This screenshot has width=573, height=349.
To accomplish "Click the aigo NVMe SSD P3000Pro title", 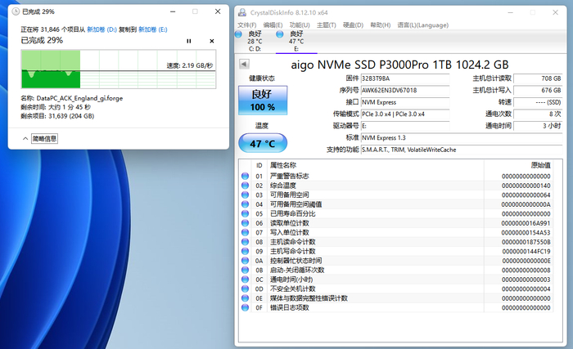I will pyautogui.click(x=399, y=65).
